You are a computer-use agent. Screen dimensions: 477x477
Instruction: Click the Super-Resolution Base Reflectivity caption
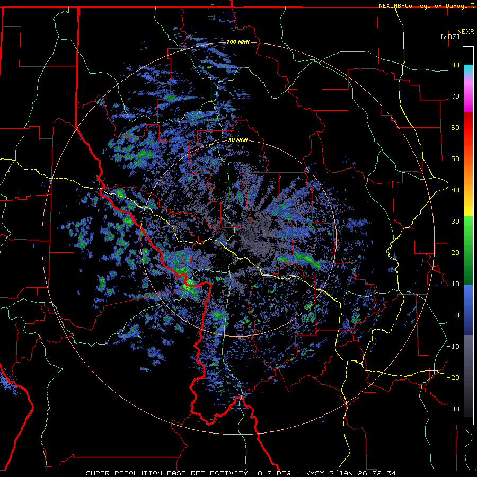(x=167, y=473)
